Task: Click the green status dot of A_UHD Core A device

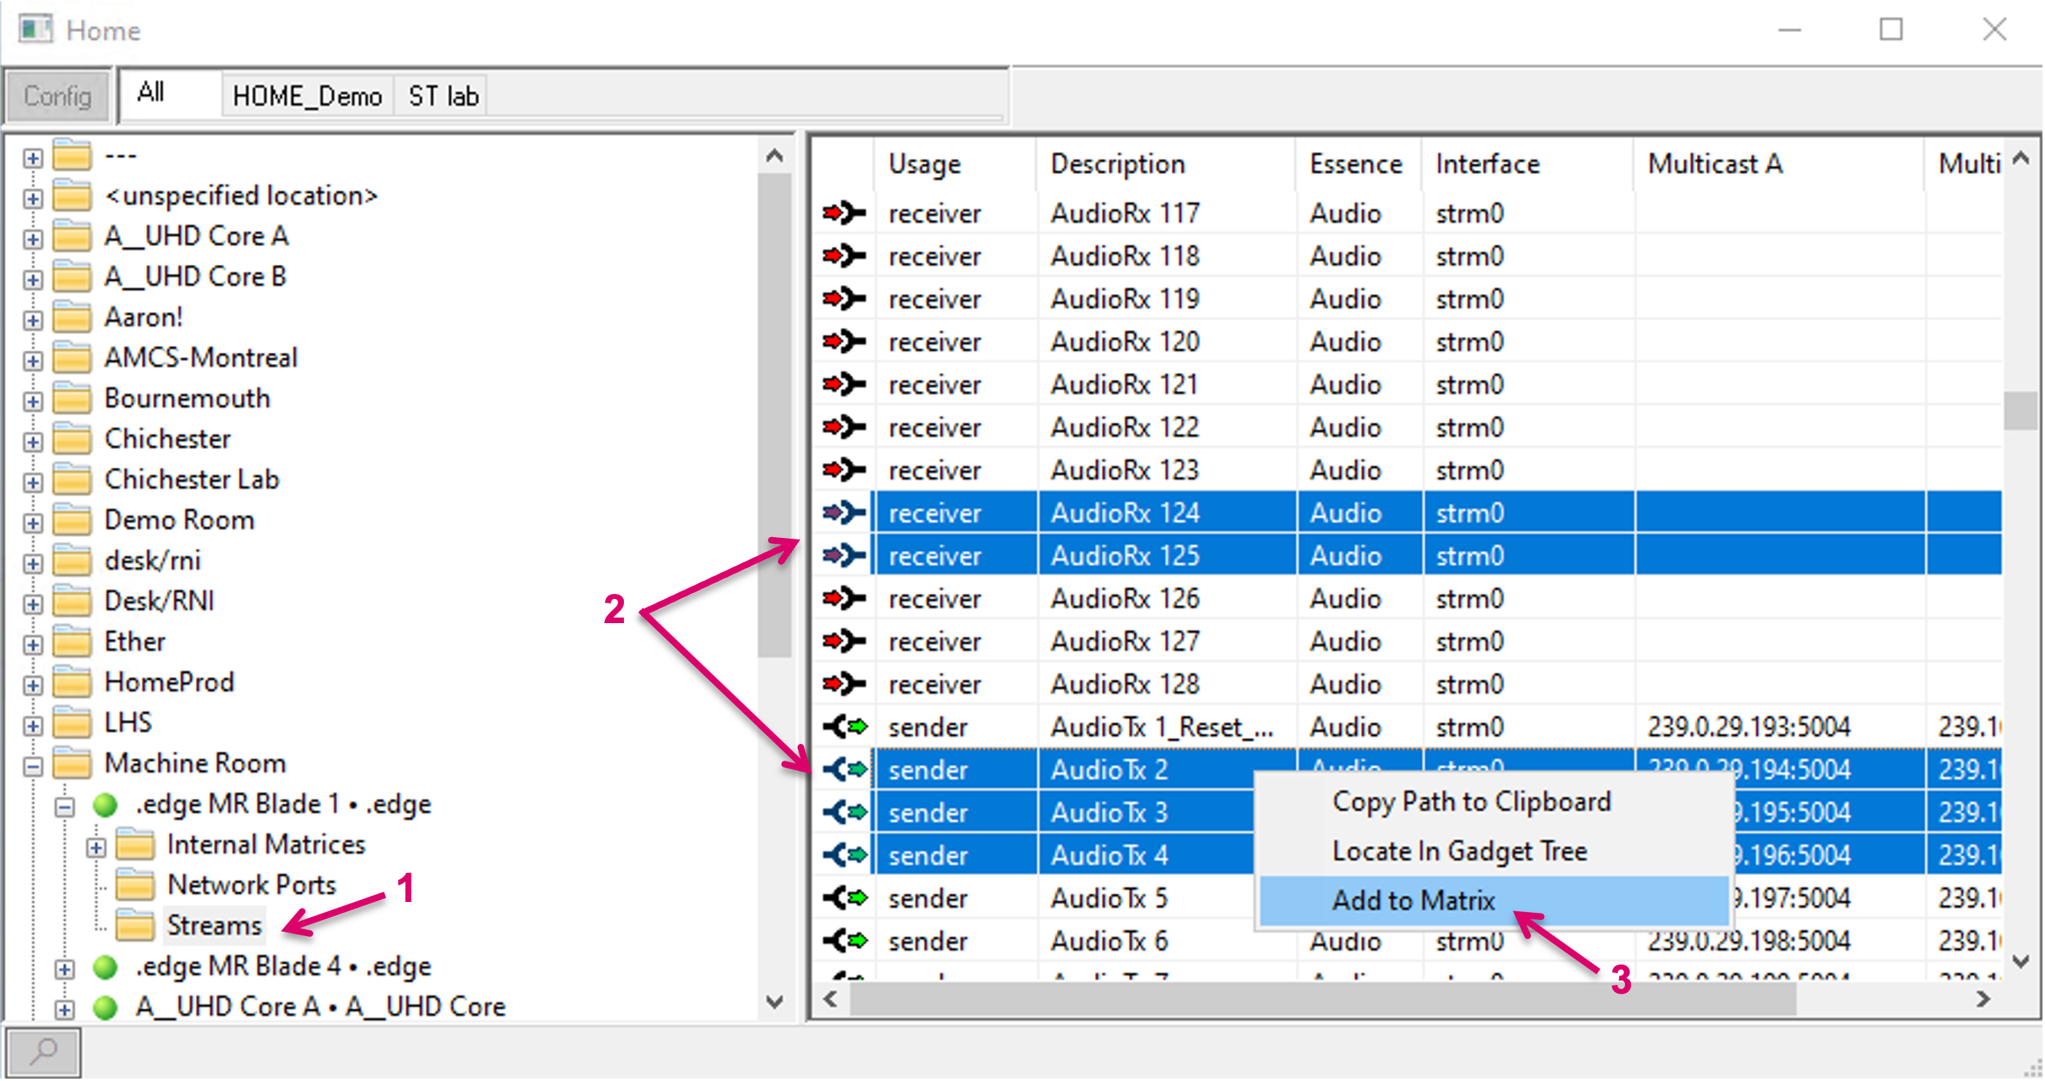Action: click(x=105, y=1007)
